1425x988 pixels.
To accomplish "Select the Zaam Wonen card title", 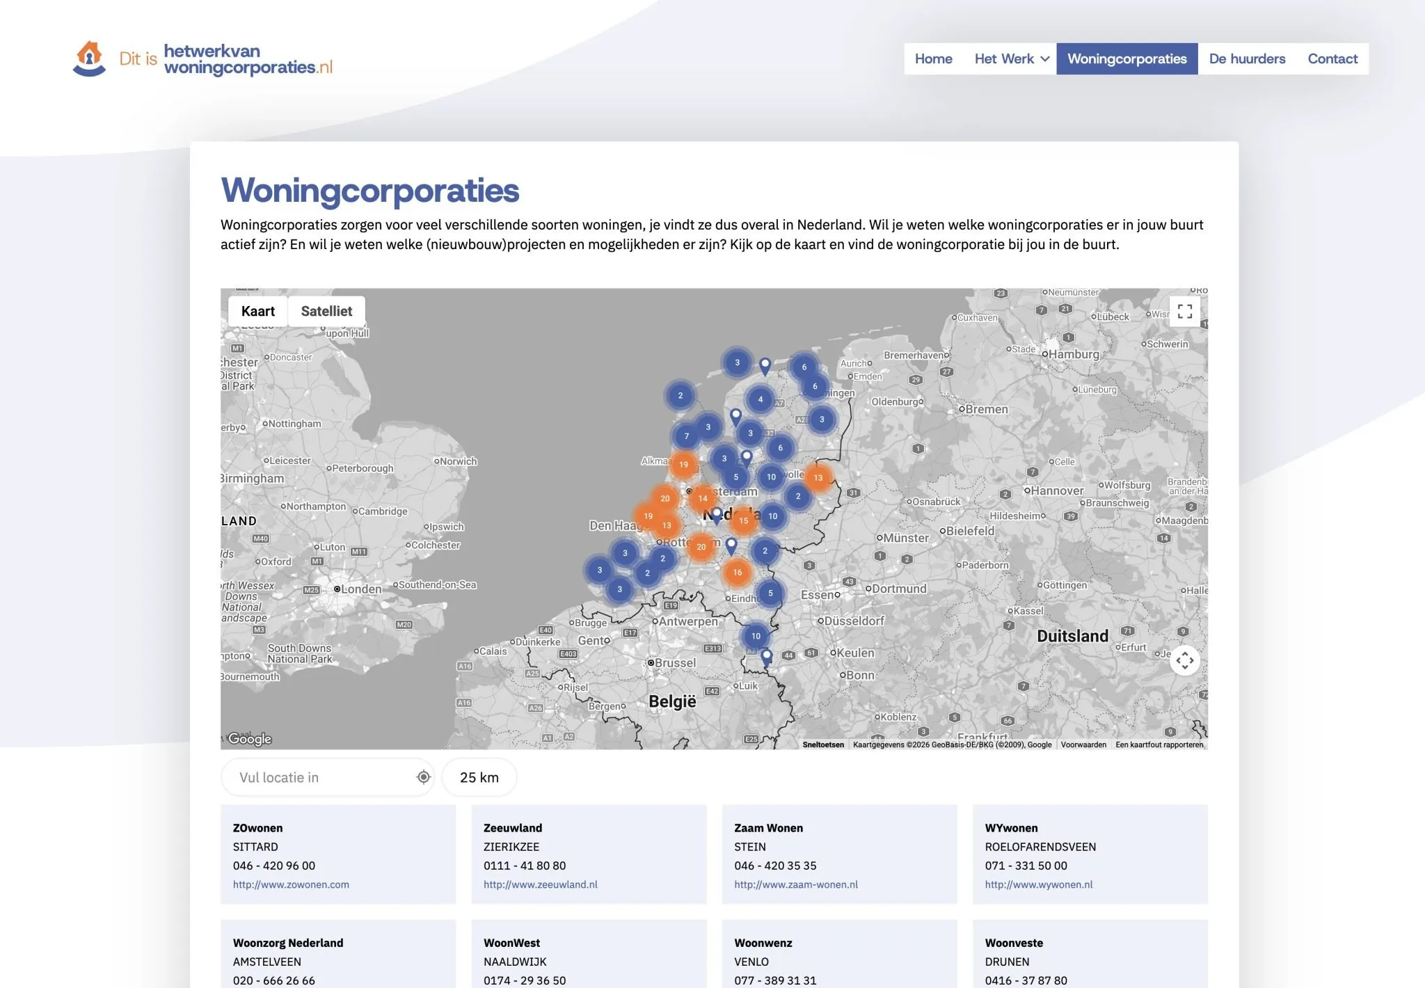I will coord(769,828).
